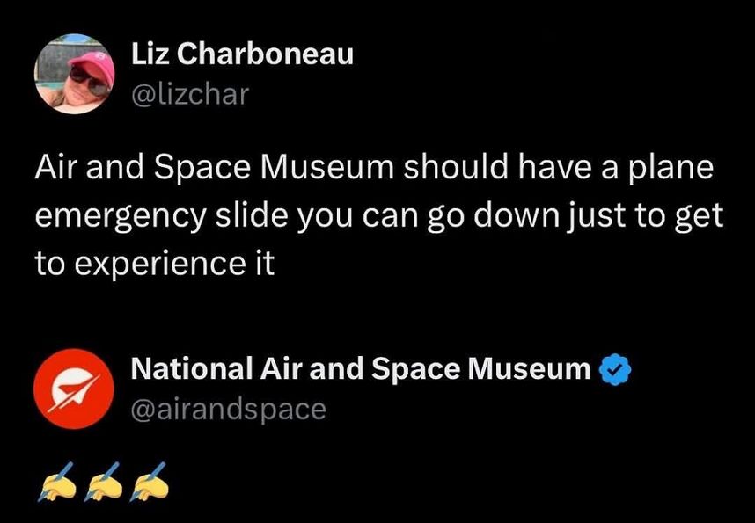The width and height of the screenshot is (755, 523).
Task: Open the Liz Charboneau display name
Action: pyautogui.click(x=242, y=54)
